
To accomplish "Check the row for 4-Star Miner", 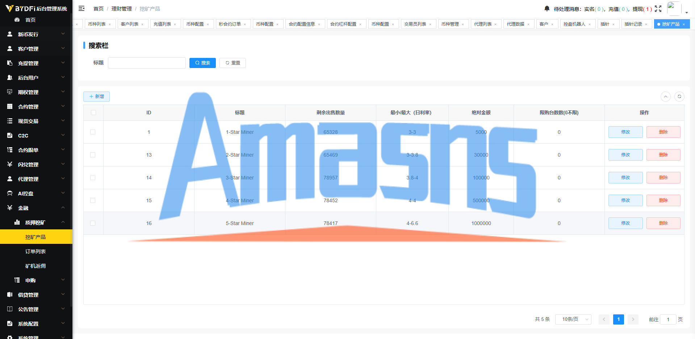I will [x=93, y=200].
